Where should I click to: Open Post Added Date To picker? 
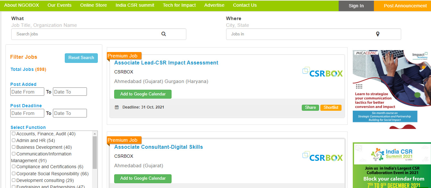(70, 92)
